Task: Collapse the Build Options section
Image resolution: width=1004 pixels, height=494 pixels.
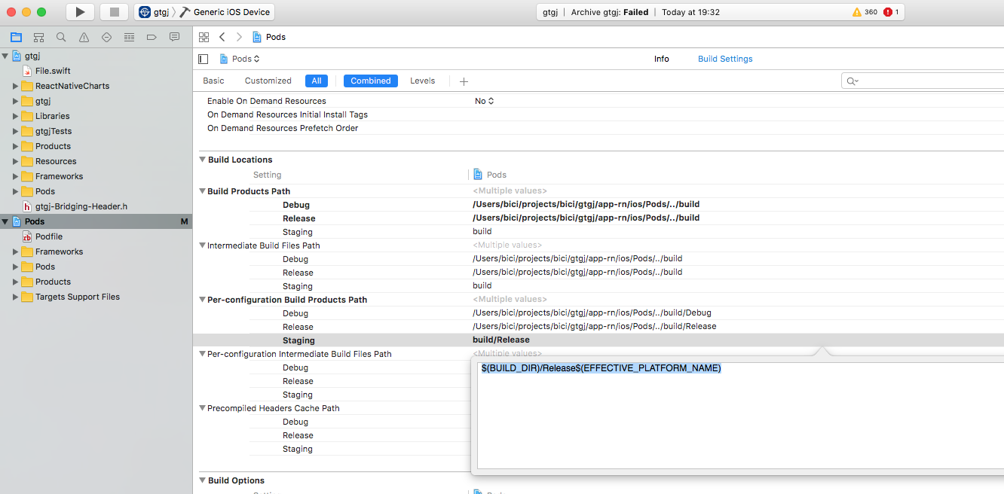Action: click(x=202, y=480)
